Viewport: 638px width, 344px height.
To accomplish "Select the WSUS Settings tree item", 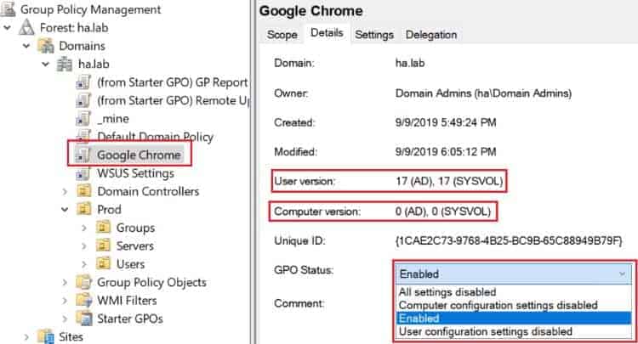I will [x=135, y=173].
